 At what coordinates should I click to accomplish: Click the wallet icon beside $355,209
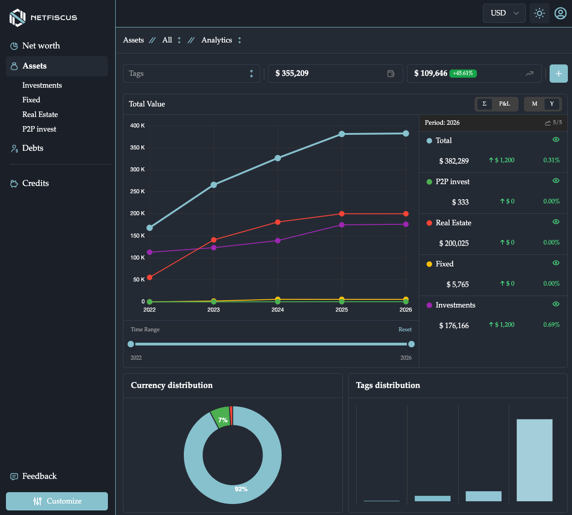coord(391,74)
